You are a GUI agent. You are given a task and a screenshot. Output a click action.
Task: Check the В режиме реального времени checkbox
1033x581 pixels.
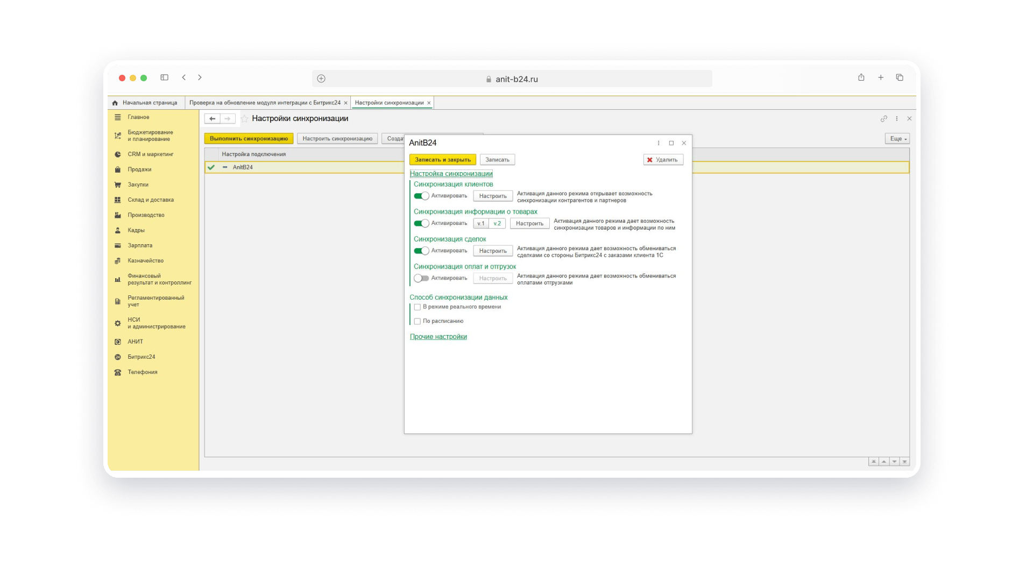418,307
